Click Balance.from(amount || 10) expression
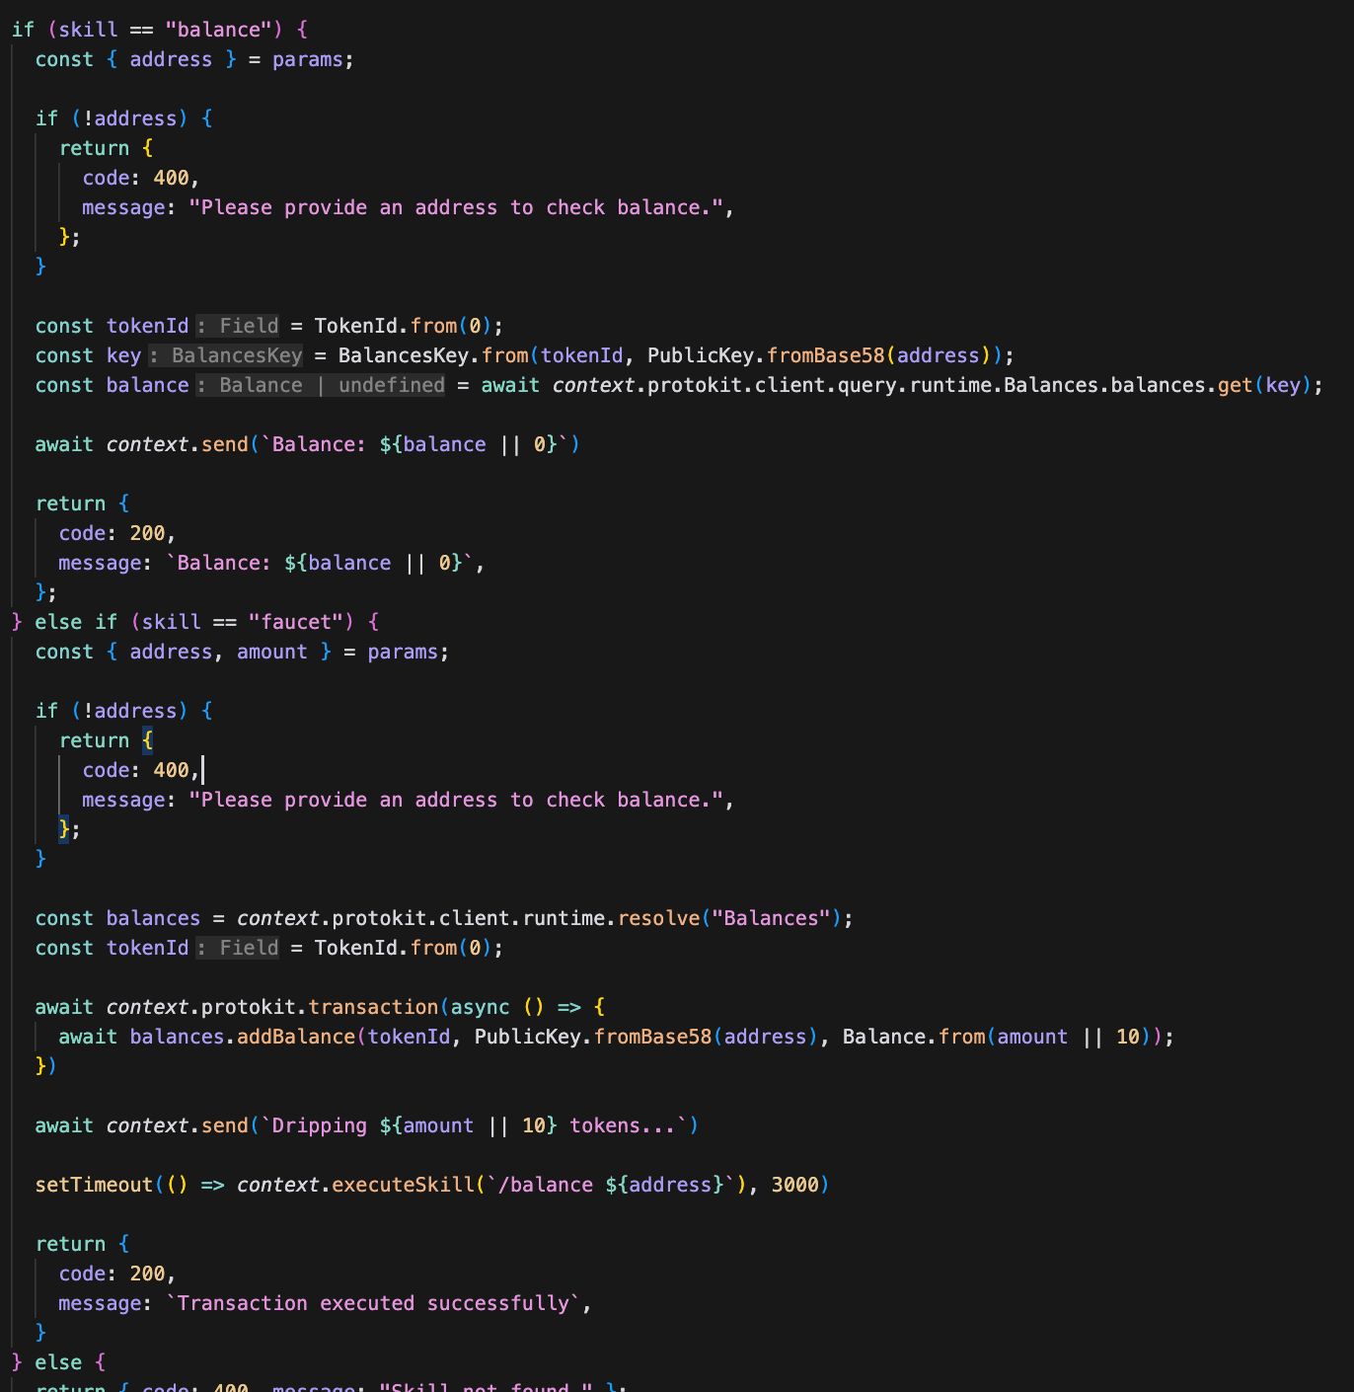Image resolution: width=1354 pixels, height=1392 pixels. tap(998, 1037)
